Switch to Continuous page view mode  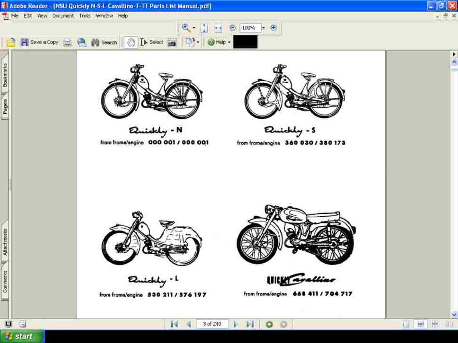[x=421, y=324]
